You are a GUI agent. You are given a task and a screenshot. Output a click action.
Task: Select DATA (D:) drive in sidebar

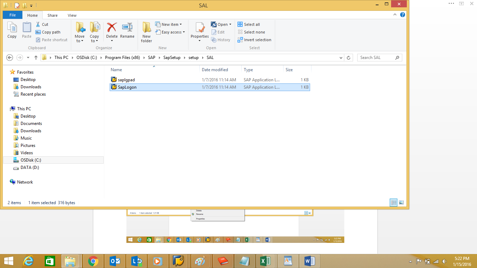[30, 167]
